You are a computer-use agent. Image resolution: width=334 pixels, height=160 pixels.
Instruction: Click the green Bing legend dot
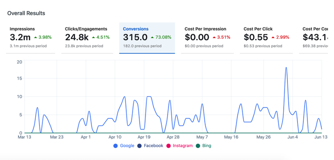click(198, 146)
